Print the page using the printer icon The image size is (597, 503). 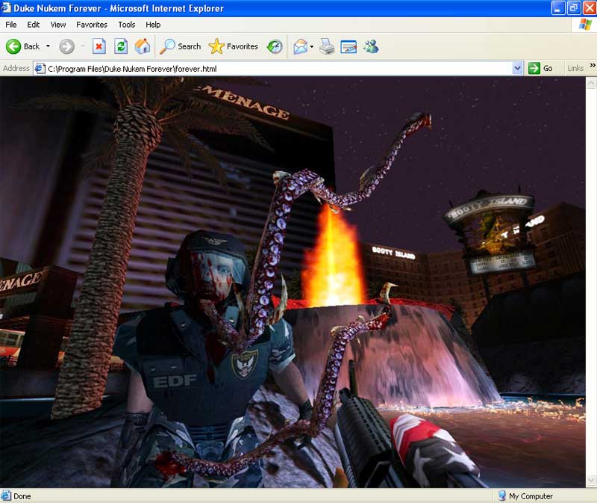click(327, 46)
